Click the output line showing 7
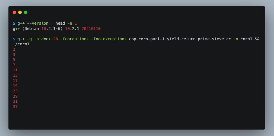The image size is (274, 136). click(14, 65)
